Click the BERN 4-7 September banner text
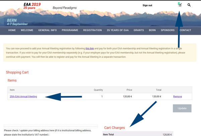 17,22
